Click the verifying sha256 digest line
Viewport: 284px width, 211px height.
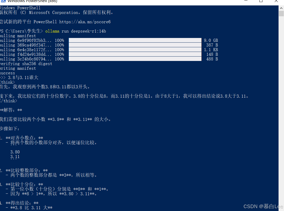(x=26, y=64)
